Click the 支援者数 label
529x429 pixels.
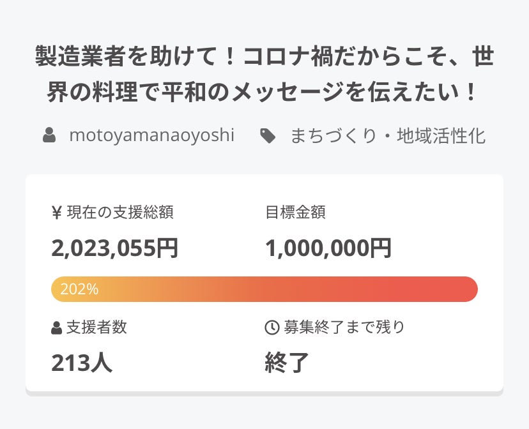(96, 328)
